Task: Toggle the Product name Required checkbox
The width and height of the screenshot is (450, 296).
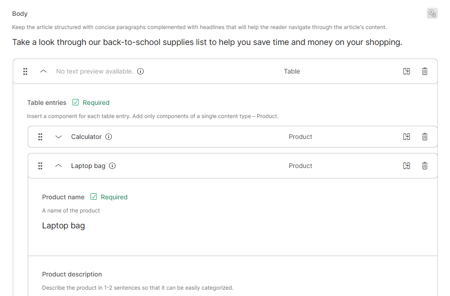Action: click(94, 197)
